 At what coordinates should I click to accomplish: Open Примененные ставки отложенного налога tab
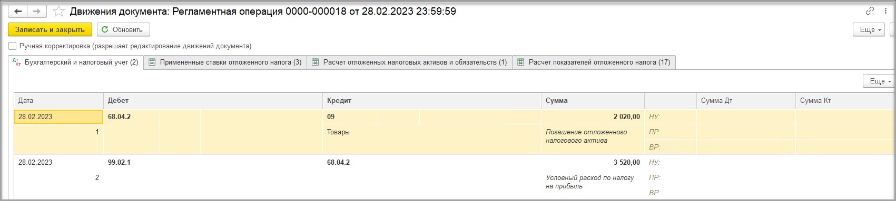pyautogui.click(x=225, y=62)
